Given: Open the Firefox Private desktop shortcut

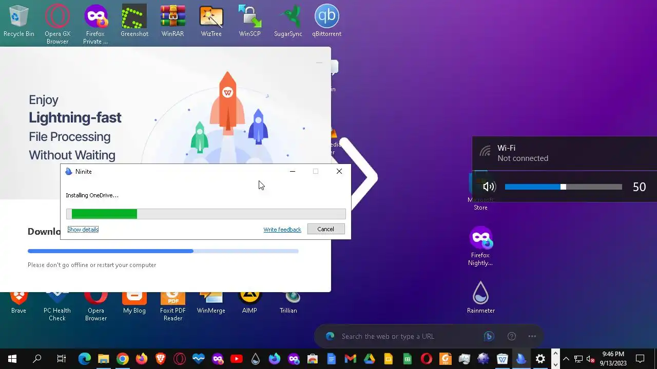Looking at the screenshot, I should tap(95, 24).
